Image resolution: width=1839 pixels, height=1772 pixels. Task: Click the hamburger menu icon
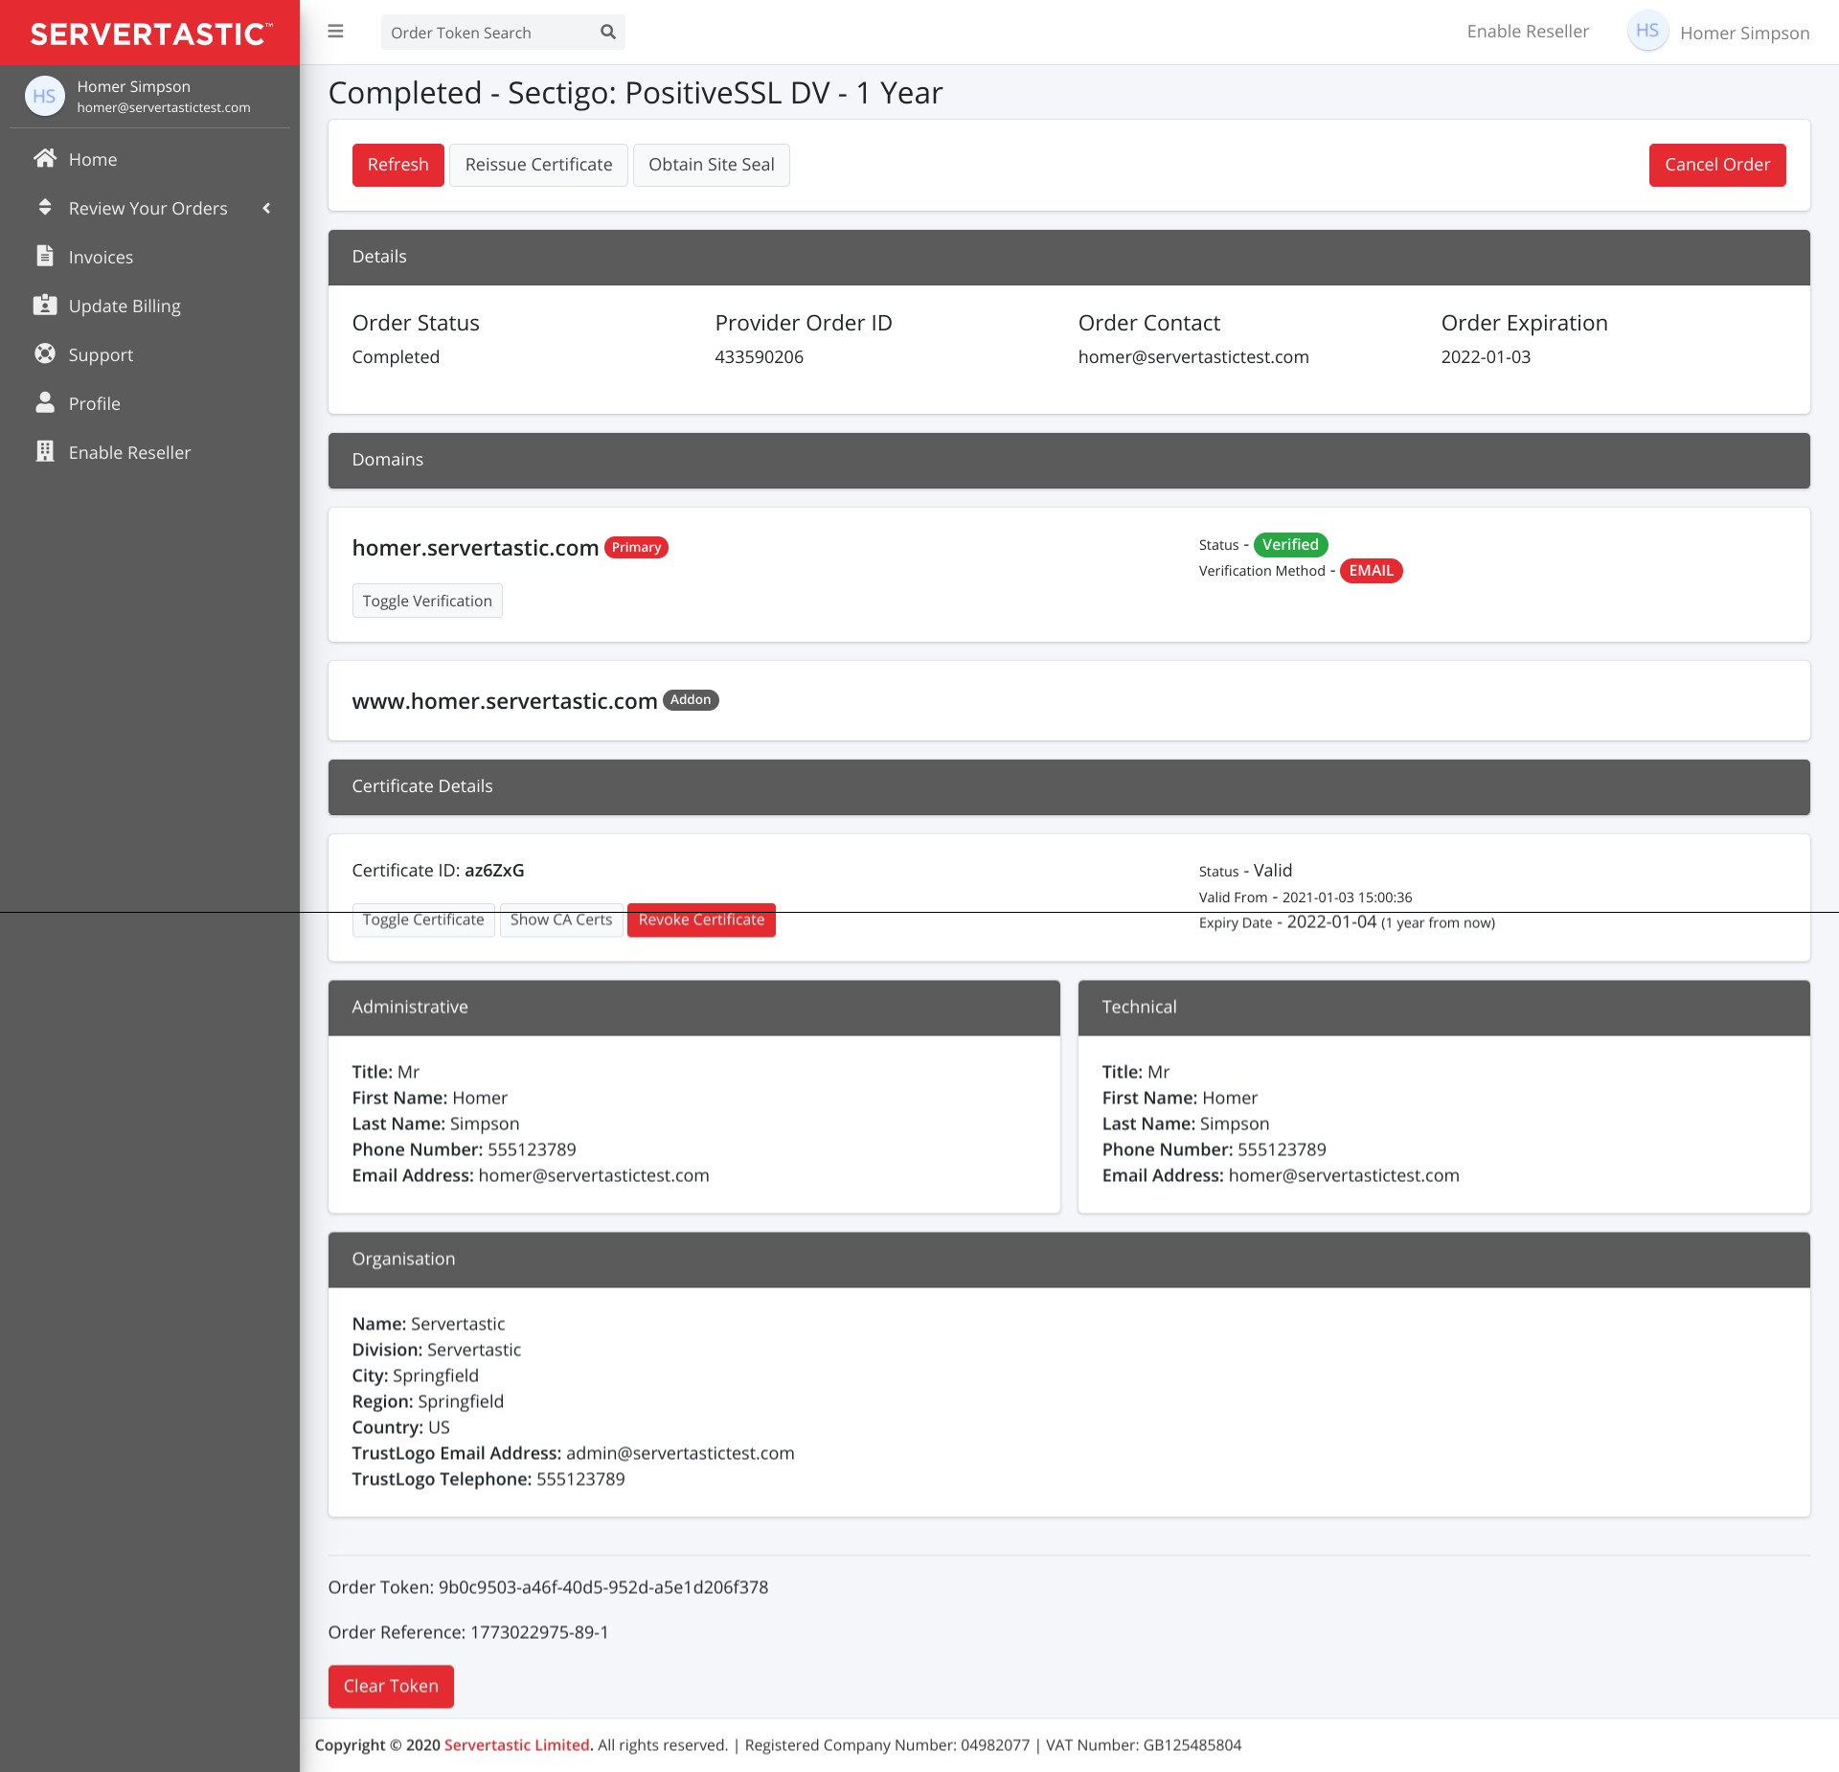[335, 32]
